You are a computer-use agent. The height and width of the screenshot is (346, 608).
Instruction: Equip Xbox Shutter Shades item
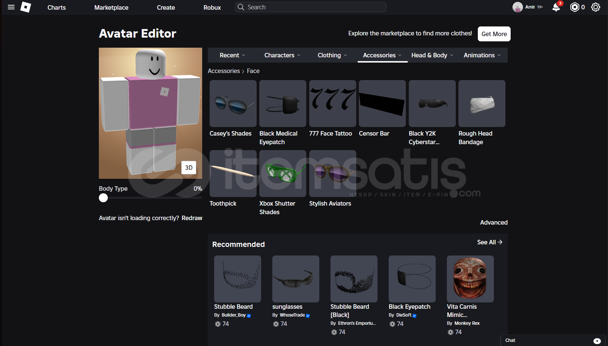point(283,174)
